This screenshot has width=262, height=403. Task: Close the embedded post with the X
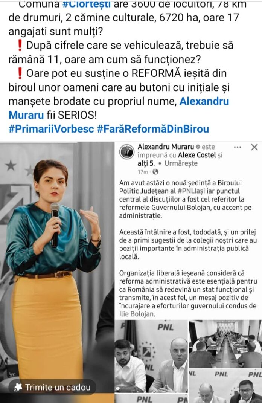pos(254,147)
